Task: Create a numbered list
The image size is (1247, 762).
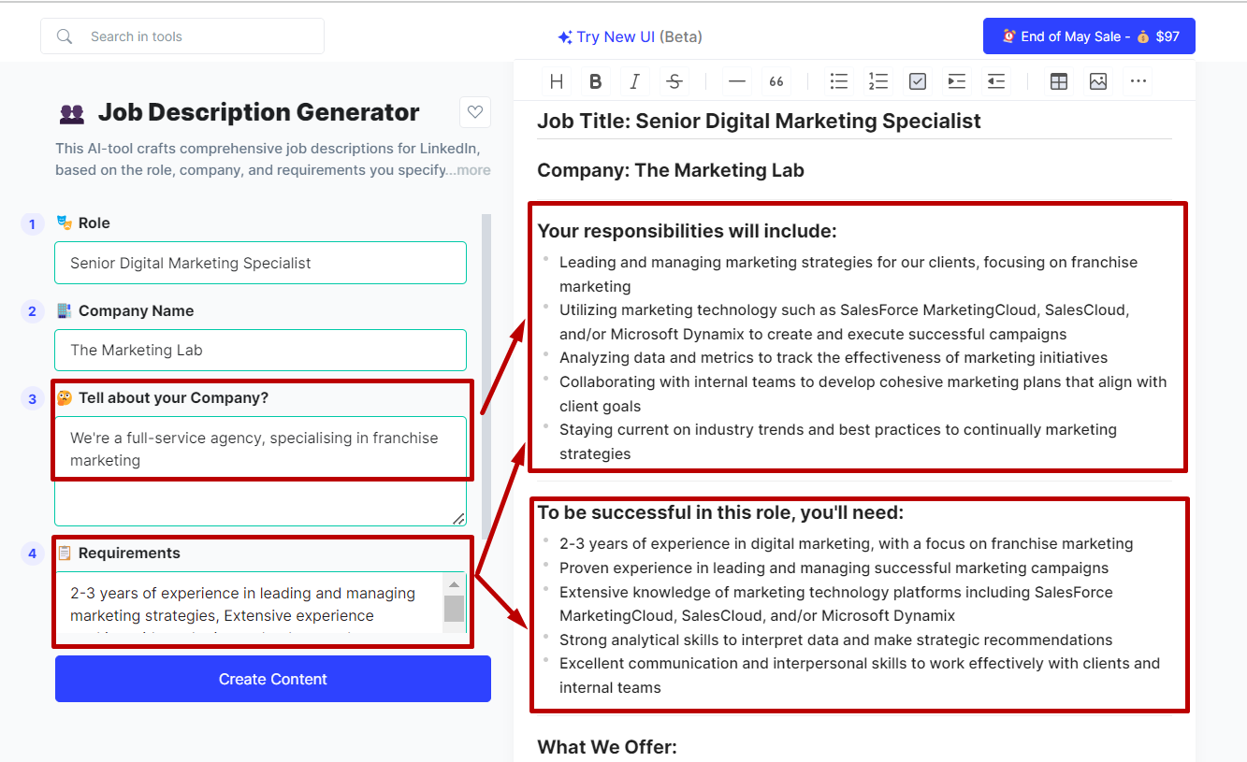Action: [877, 81]
